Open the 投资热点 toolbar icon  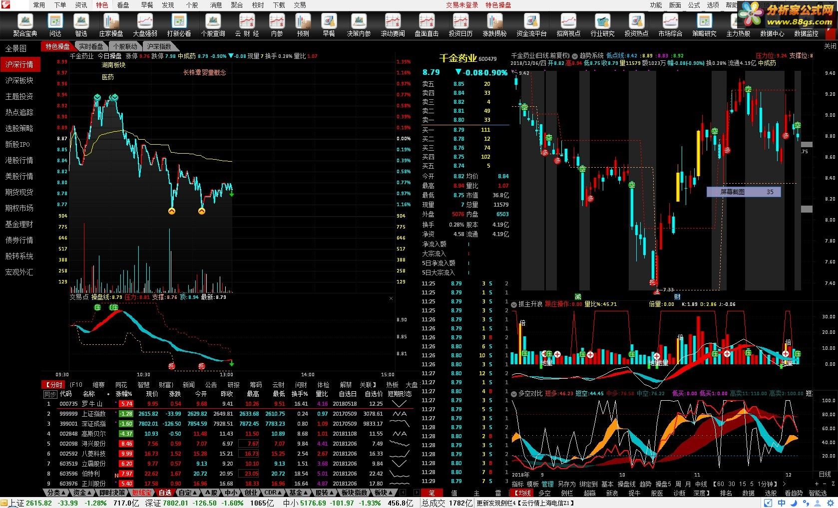point(636,25)
